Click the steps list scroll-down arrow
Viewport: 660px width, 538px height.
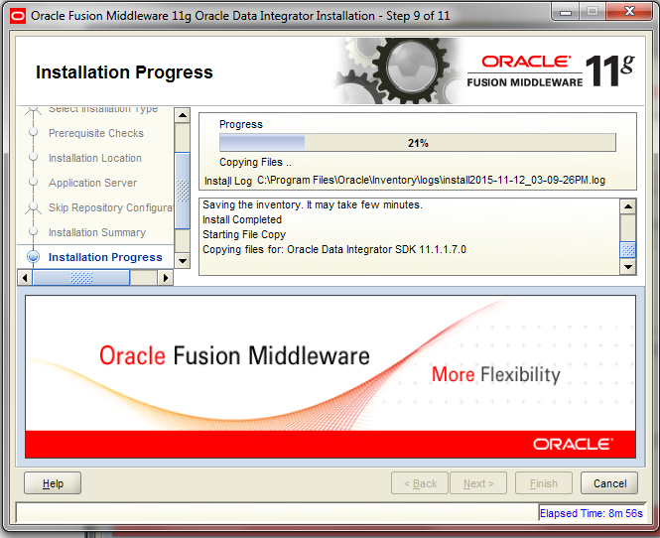pos(183,261)
